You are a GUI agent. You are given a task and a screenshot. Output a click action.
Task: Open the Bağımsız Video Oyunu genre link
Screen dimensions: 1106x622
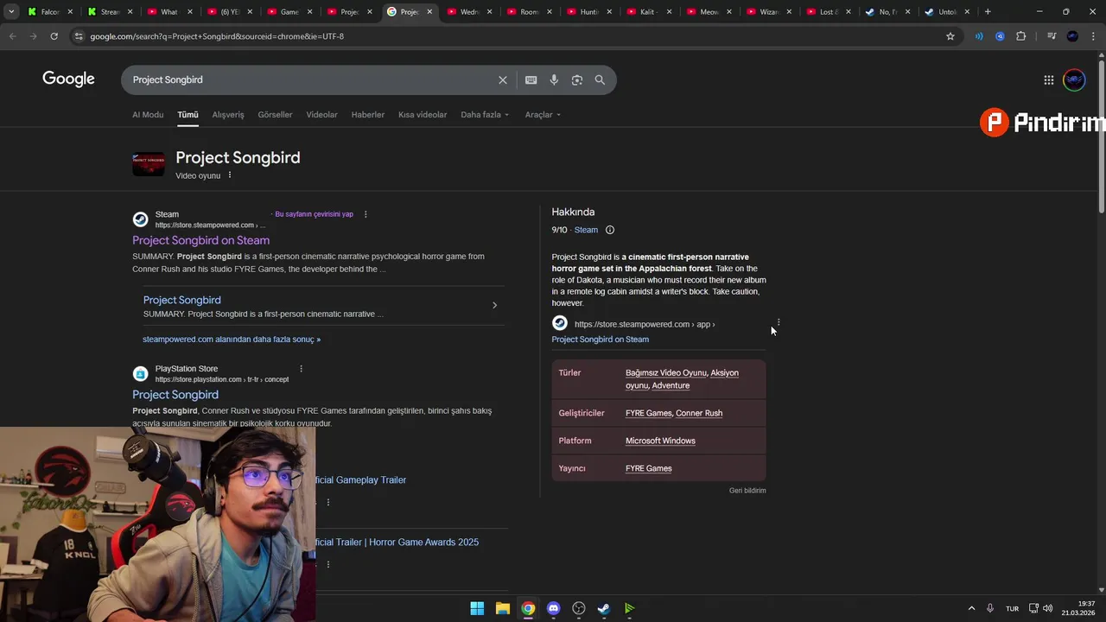665,373
